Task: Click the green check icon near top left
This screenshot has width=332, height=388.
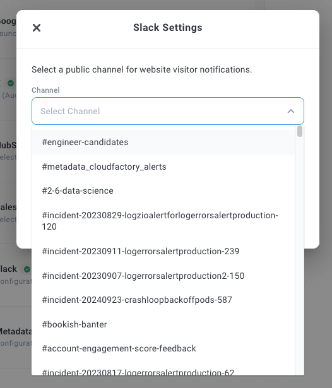Action: tap(11, 83)
